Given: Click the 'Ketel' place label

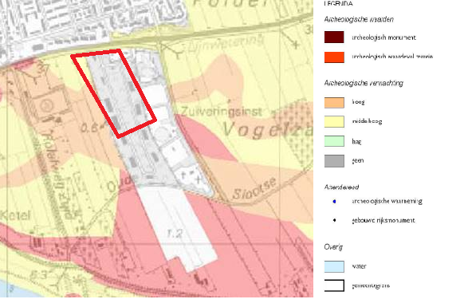Looking at the screenshot, I should point(15,215).
